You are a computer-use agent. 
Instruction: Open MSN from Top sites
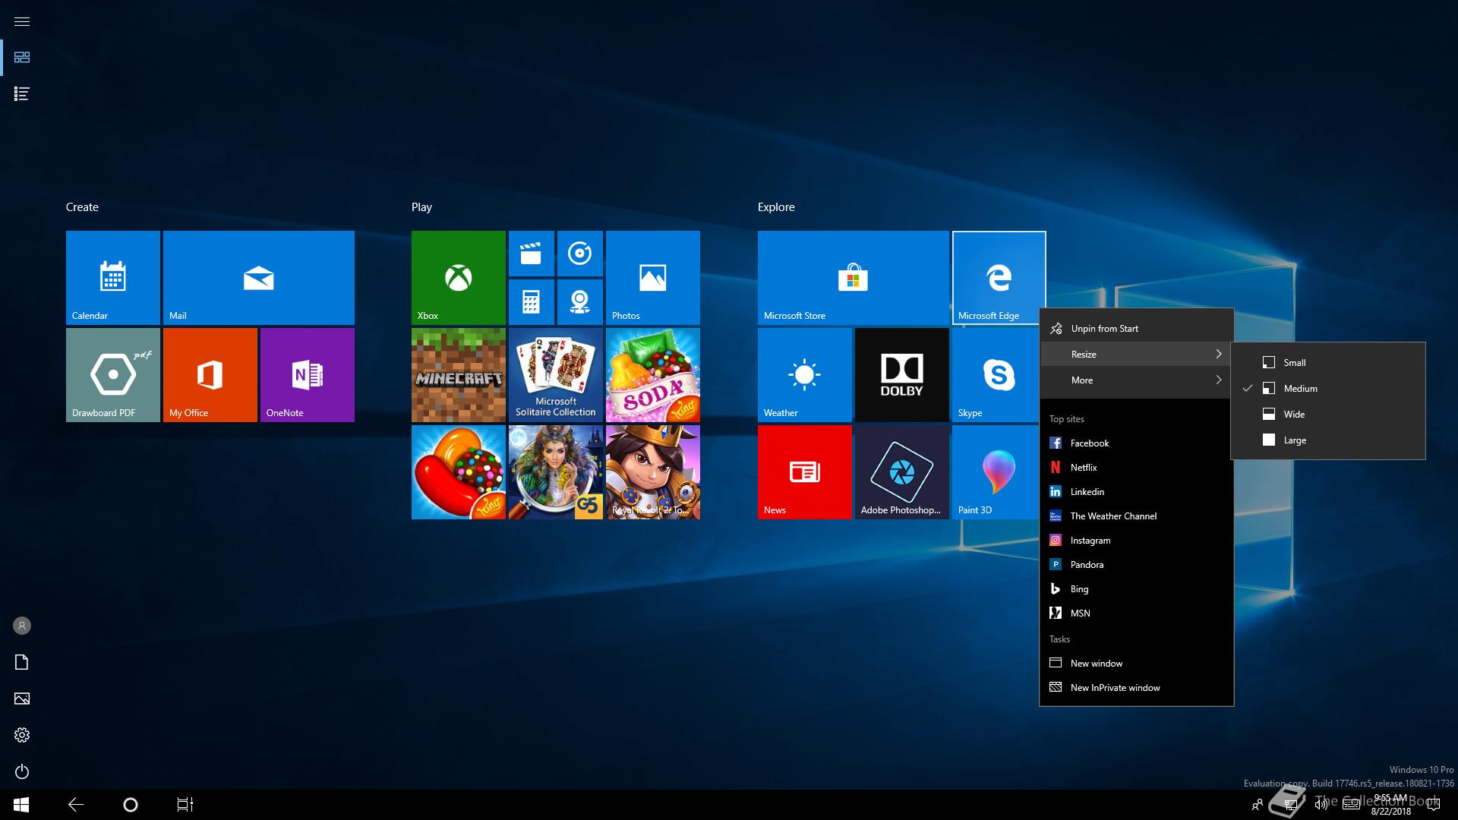coord(1136,613)
